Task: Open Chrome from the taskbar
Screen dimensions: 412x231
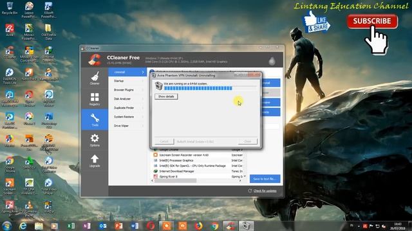Action: point(214,226)
